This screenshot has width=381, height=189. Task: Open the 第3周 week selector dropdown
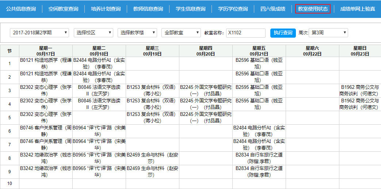click(328, 33)
